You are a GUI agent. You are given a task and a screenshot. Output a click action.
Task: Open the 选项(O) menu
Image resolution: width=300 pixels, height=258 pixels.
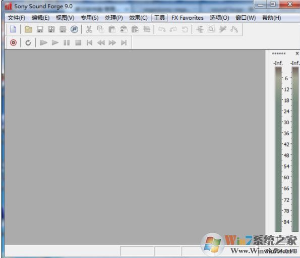pos(219,18)
